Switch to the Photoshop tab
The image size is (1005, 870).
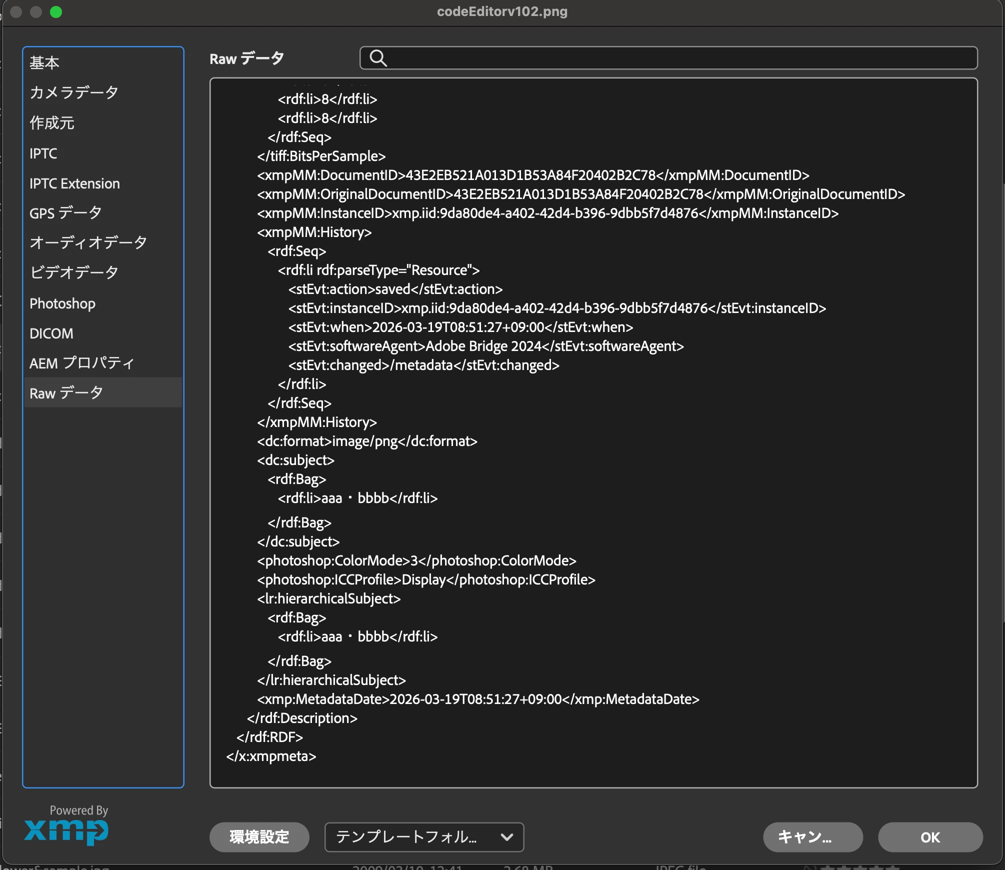tap(62, 303)
